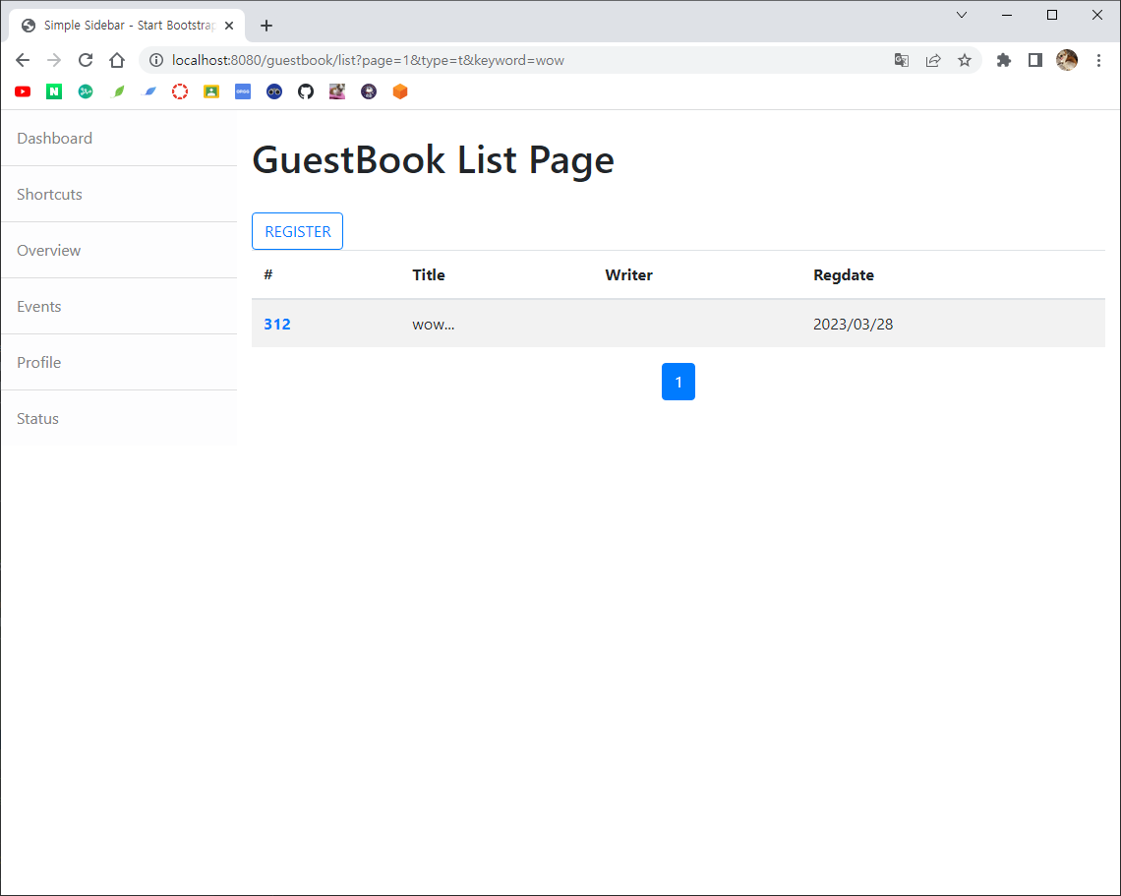Open Overview in the sidebar
Screen dimensions: 1121x896
pyautogui.click(x=119, y=250)
